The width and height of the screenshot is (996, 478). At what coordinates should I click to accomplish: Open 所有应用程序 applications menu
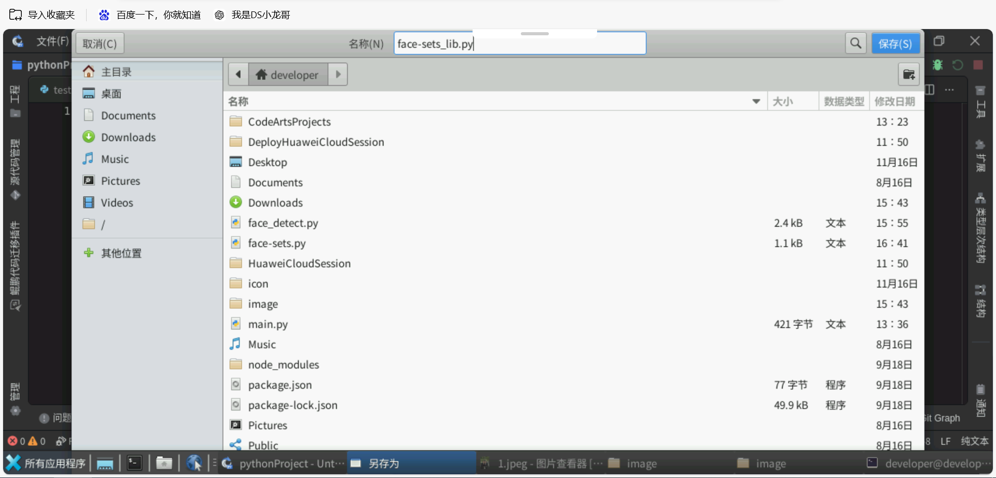point(46,463)
